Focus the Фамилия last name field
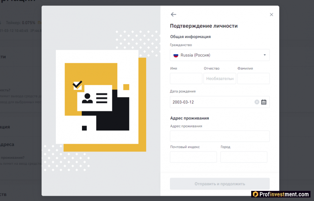The height and width of the screenshot is (201, 314). pyautogui.click(x=253, y=79)
